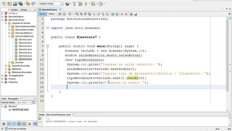This screenshot has height=131, width=232.
Task: Open HTTP Server Monitor in status bar
Action: (16, 129)
